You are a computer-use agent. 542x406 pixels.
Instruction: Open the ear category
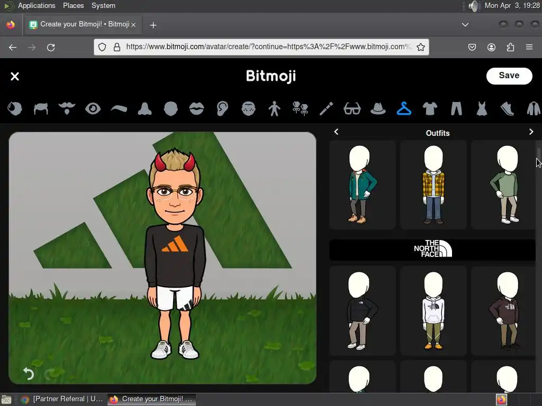pos(222,109)
